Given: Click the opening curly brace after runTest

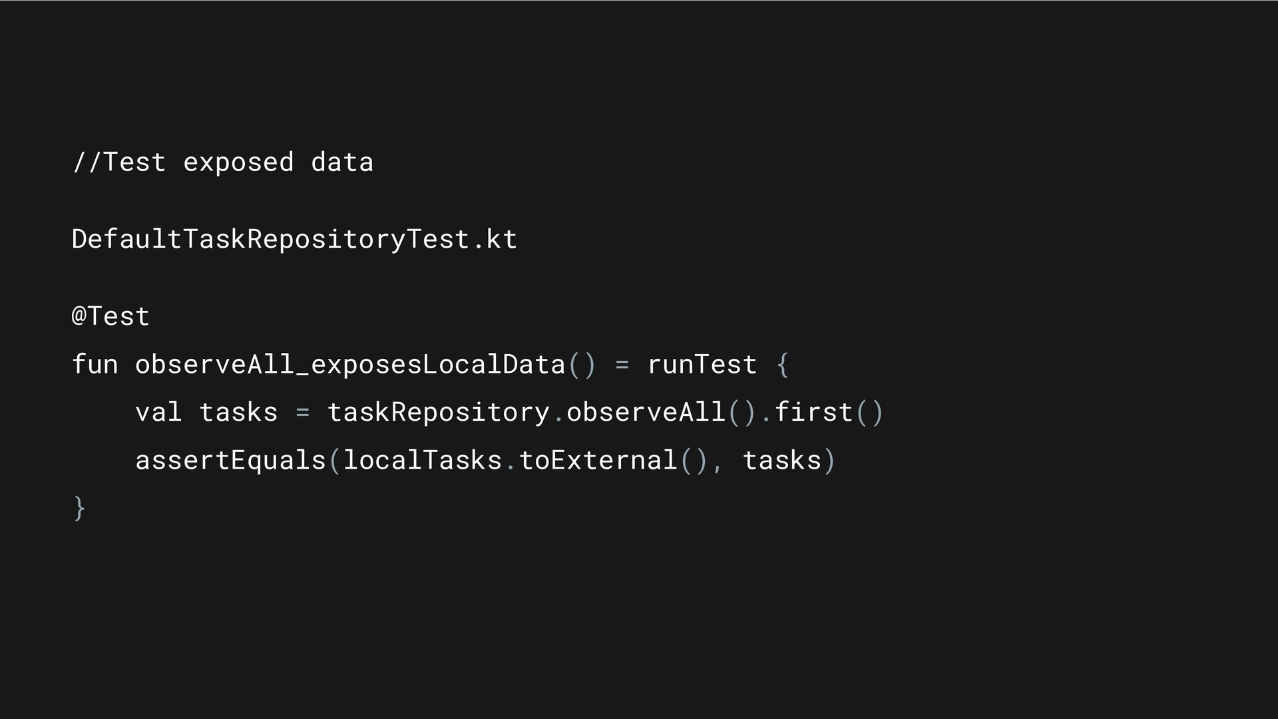Looking at the screenshot, I should (x=783, y=365).
